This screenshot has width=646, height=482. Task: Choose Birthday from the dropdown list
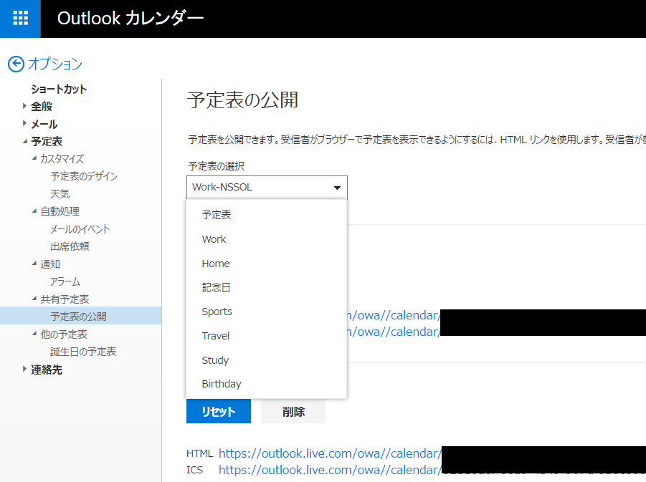coord(266,384)
